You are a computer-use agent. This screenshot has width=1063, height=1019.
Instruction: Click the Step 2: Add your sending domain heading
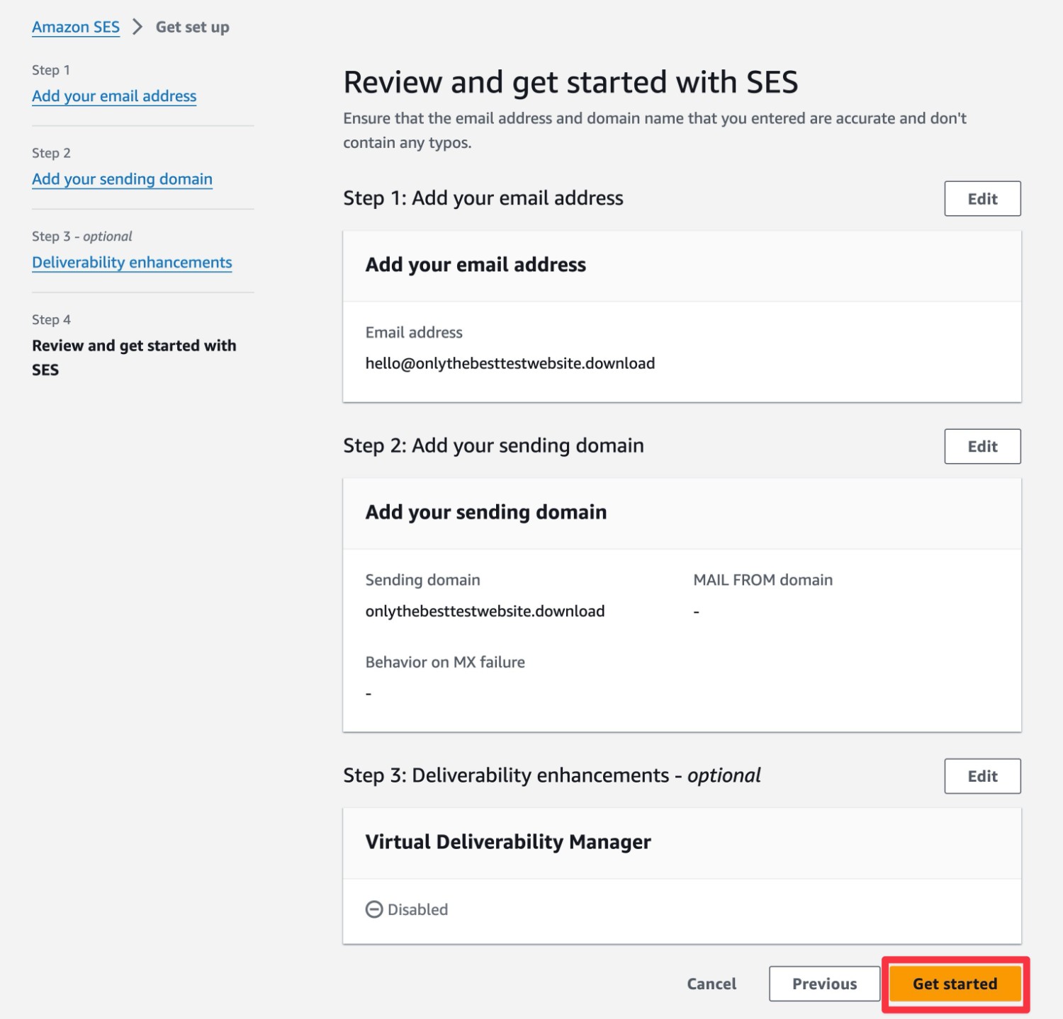point(493,445)
